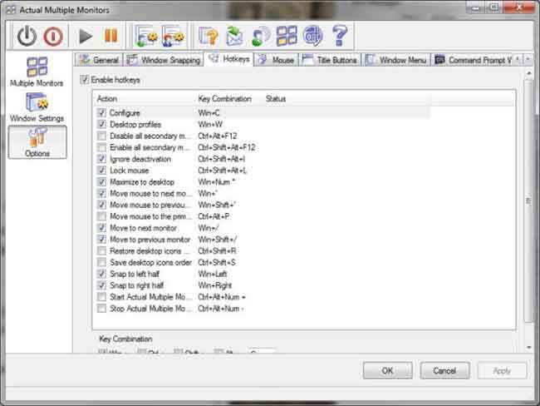Screen dimensions: 540x406
Task: Toggle the Maximize to desktop checkbox
Action: pos(101,182)
